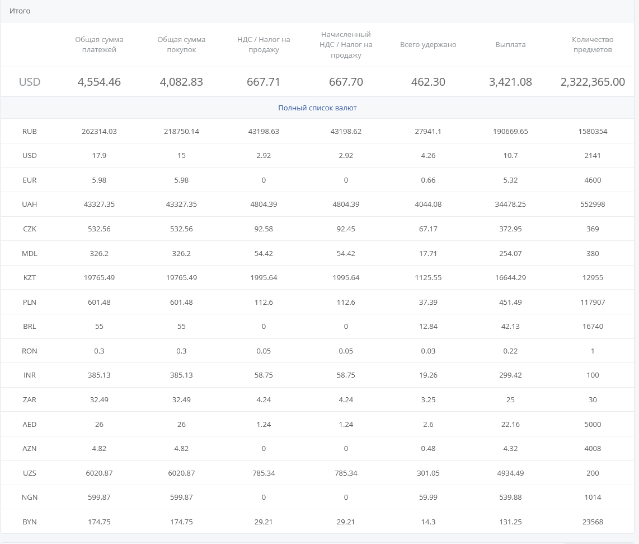Select 'Количество предметов' column header

[593, 45]
